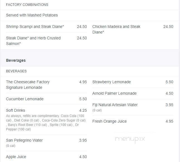Image resolution: width=180 pixels, height=162 pixels.
Task: Choose Steak Diane and Herb Crusted Salmon
Action: (33, 41)
